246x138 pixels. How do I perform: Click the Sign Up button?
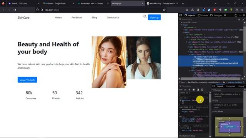(x=154, y=18)
